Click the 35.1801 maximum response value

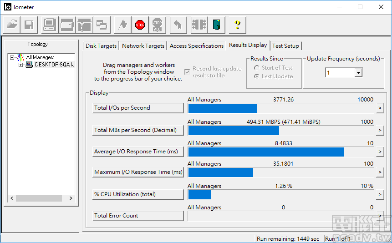tap(283, 164)
